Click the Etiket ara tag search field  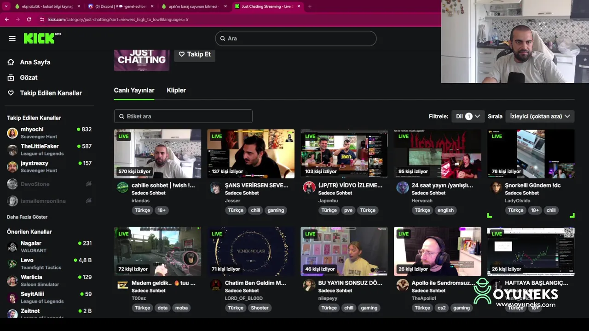[x=183, y=116]
